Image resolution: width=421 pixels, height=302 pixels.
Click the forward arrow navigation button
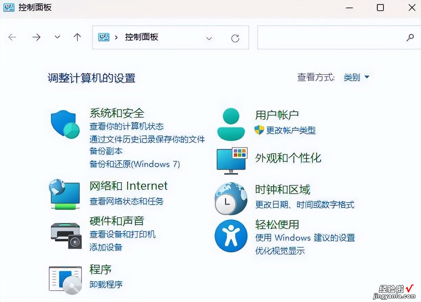point(36,37)
